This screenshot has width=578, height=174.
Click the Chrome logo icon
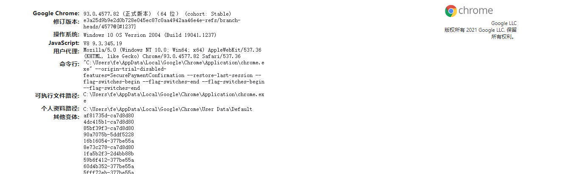[450, 11]
